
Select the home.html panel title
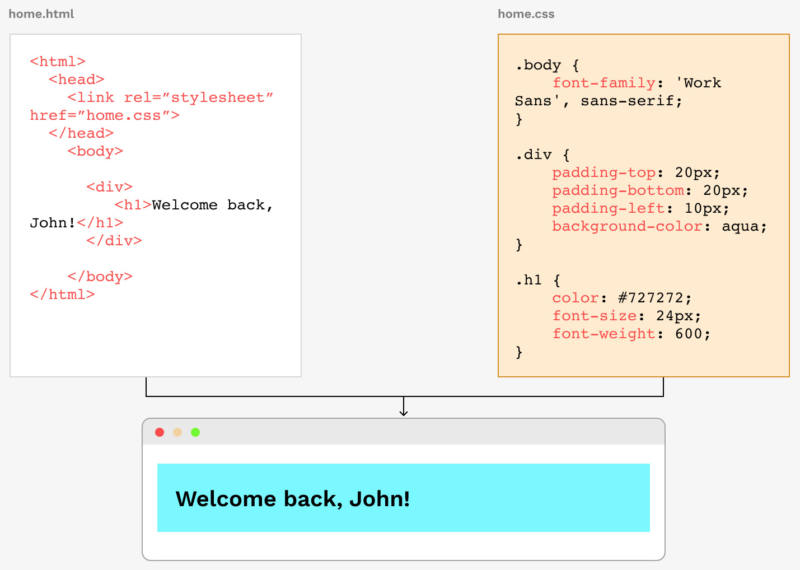41,13
